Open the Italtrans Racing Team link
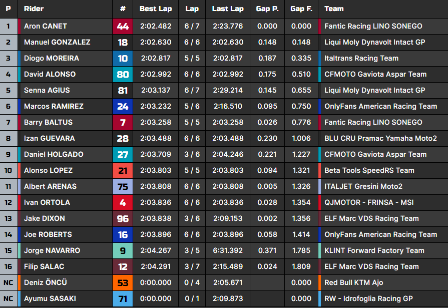The width and height of the screenshot is (448, 308). (361, 58)
